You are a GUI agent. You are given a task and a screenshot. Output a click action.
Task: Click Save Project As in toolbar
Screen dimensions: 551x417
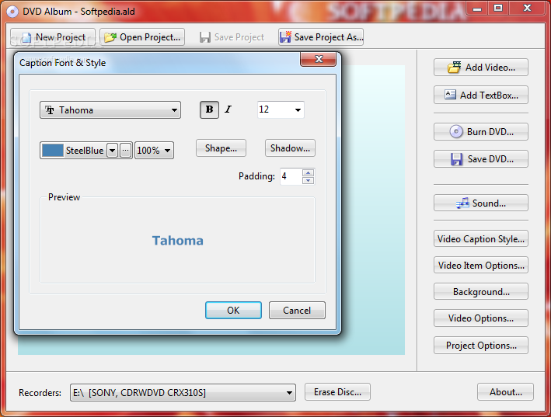pyautogui.click(x=321, y=37)
